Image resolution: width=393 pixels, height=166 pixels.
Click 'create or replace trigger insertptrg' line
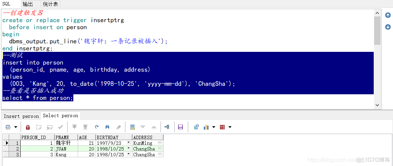click(63, 20)
